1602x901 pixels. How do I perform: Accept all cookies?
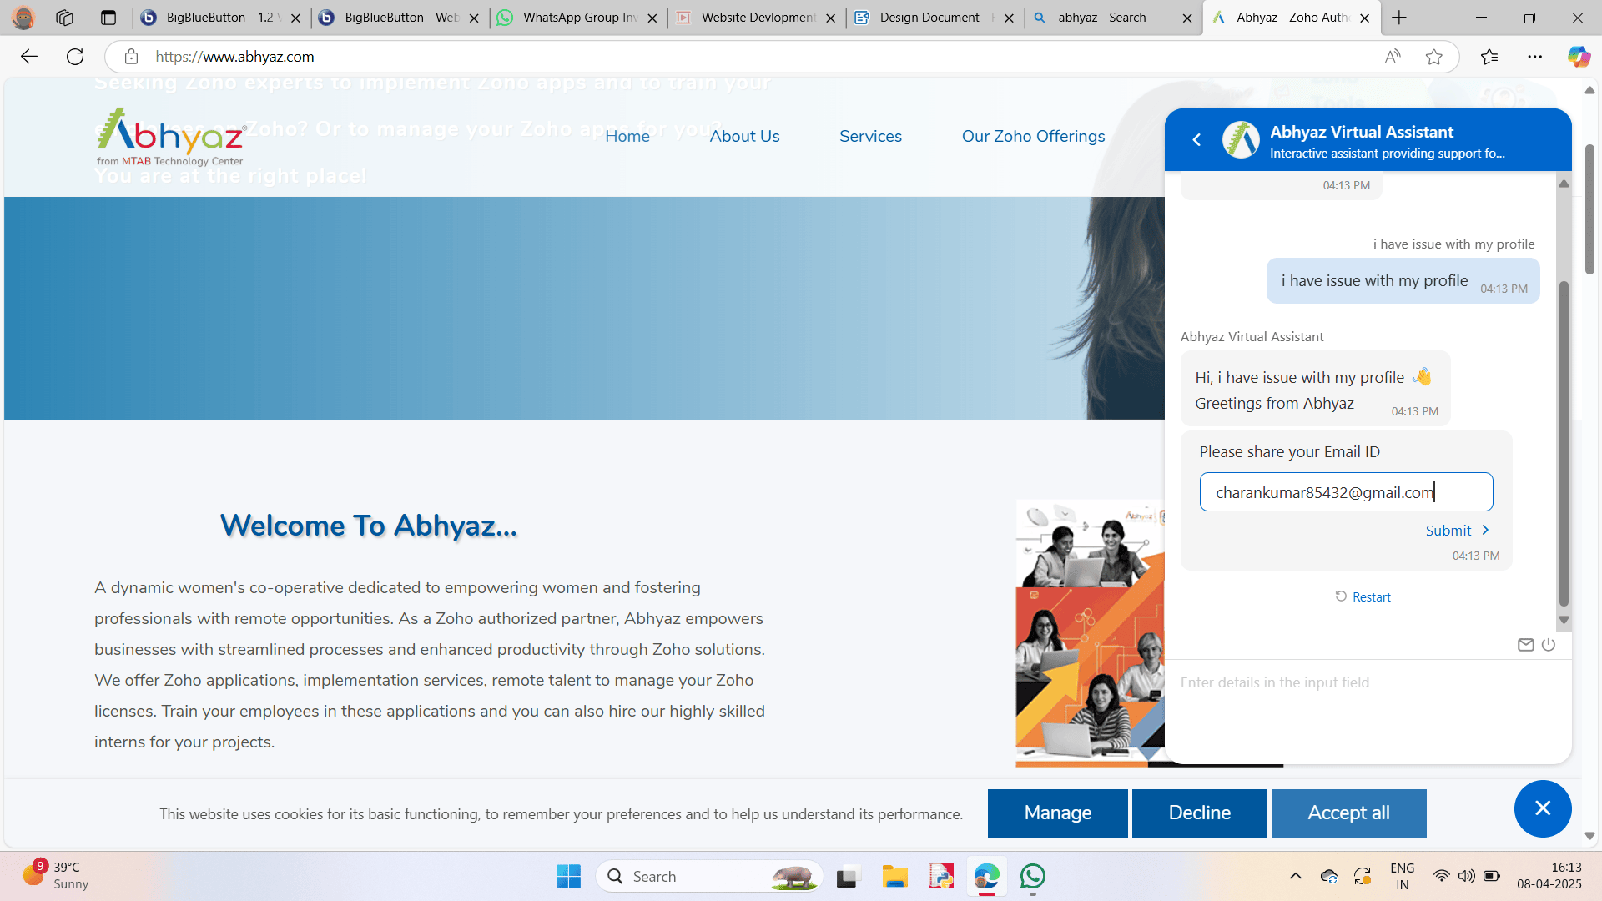(x=1348, y=813)
